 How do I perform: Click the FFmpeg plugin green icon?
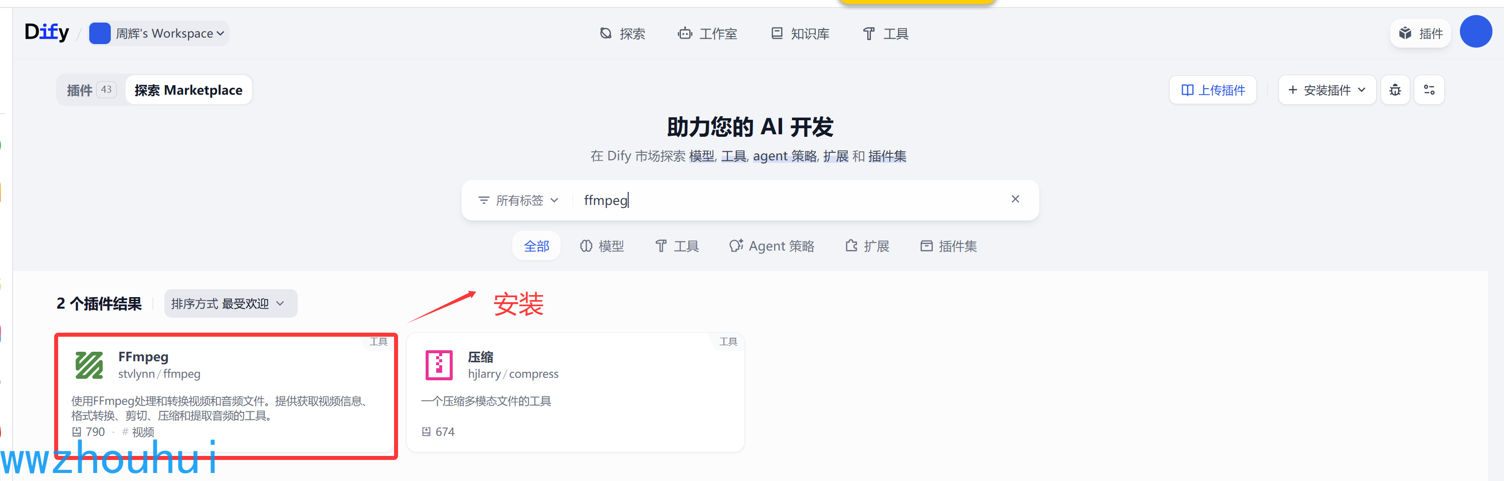(89, 365)
